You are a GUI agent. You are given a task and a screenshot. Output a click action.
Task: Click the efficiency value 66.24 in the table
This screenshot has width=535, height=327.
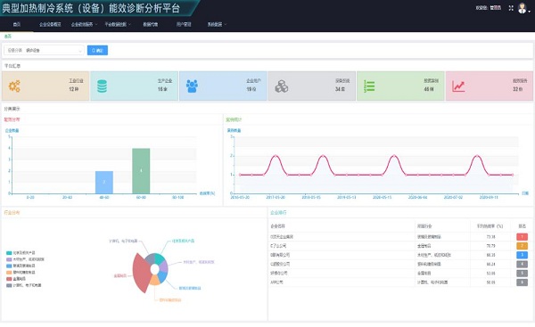pyautogui.click(x=490, y=264)
